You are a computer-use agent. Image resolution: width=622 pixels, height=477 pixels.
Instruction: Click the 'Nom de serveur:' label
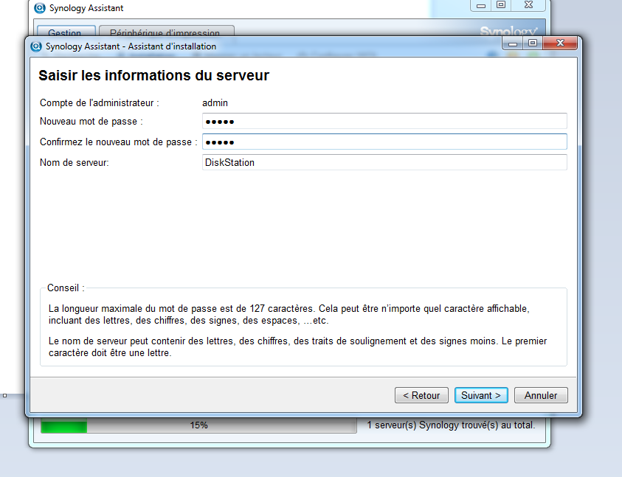75,163
